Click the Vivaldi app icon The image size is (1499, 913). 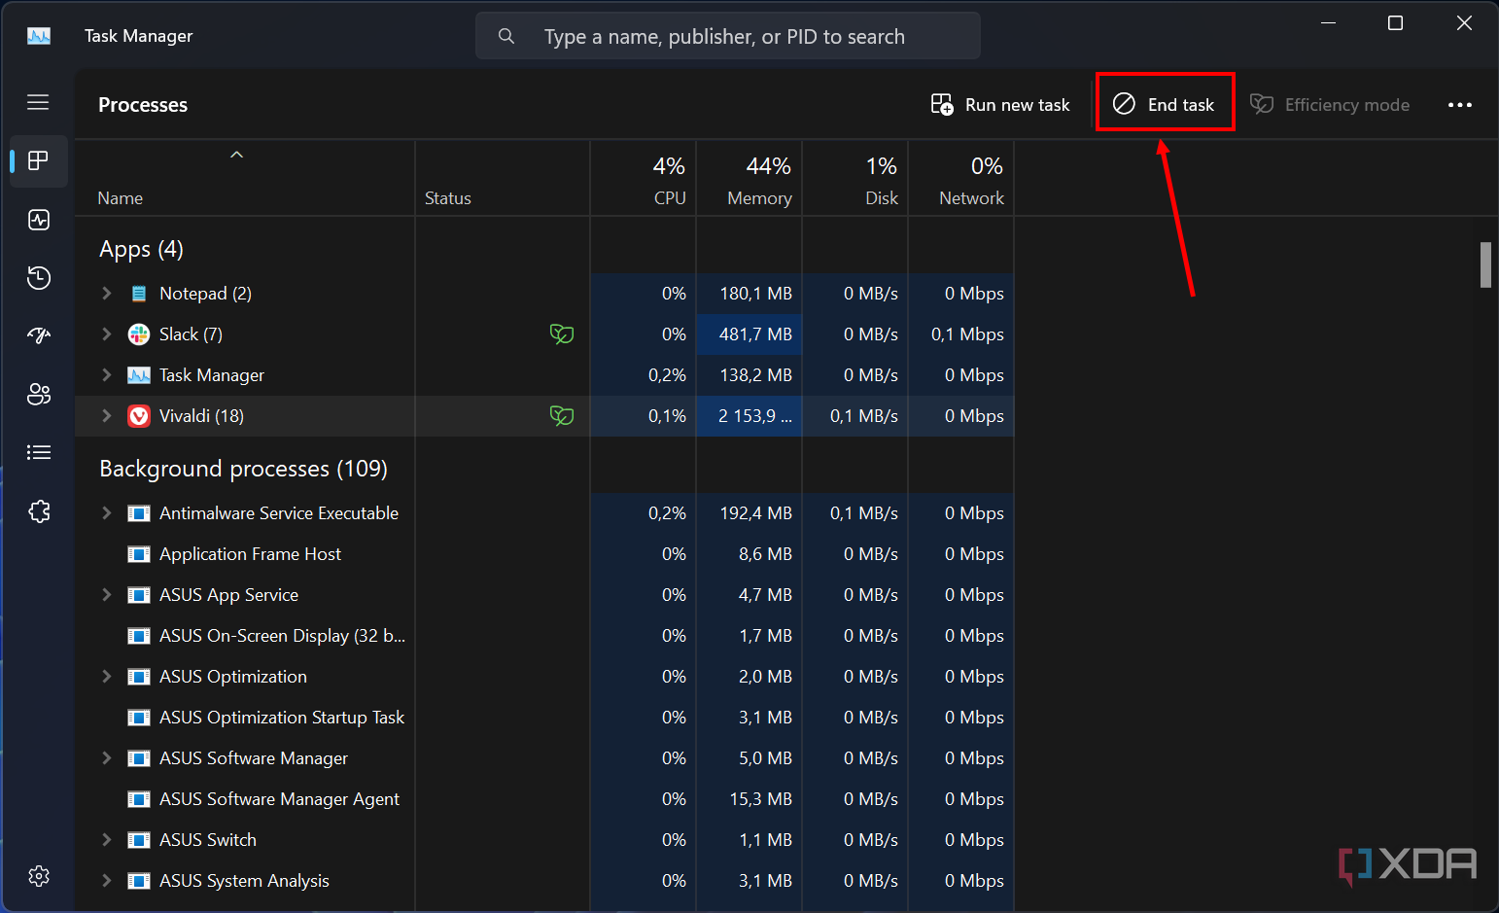click(x=139, y=416)
